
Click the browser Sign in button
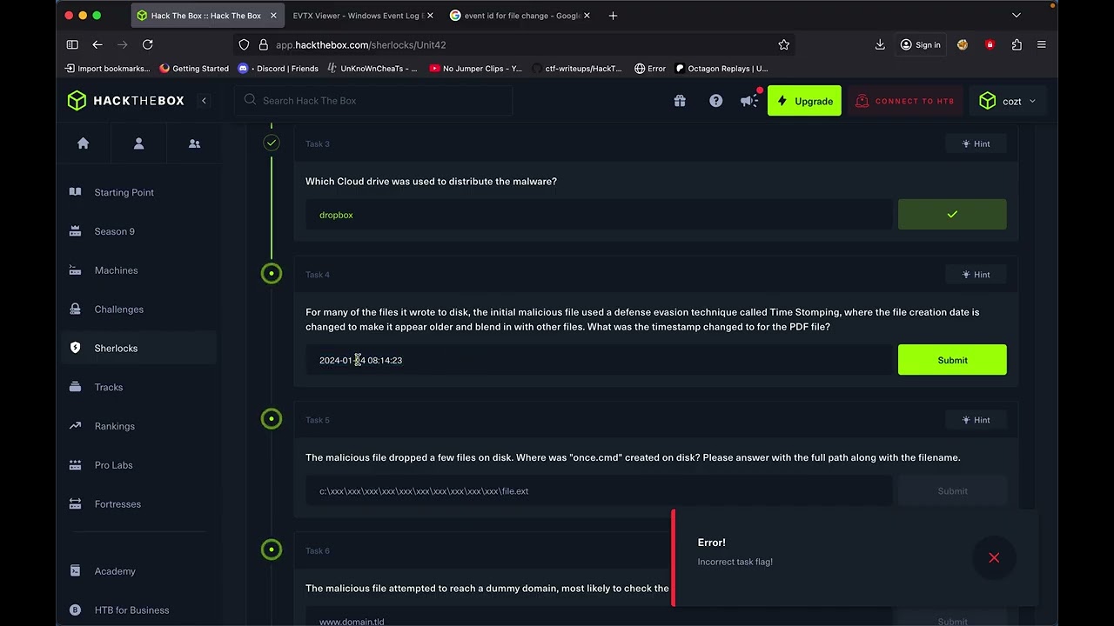921,44
